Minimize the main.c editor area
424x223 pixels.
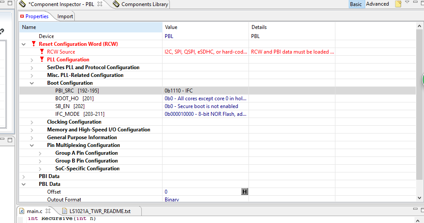click(x=415, y=209)
